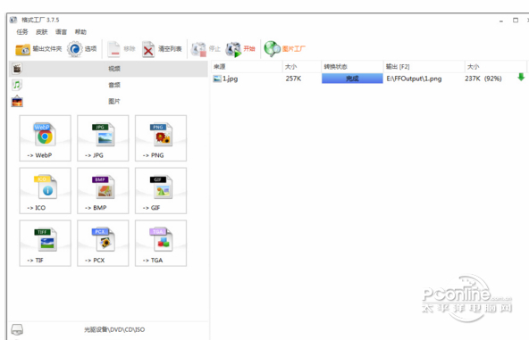529x340 pixels.
Task: Choose convert to PCX format
Action: tap(103, 244)
